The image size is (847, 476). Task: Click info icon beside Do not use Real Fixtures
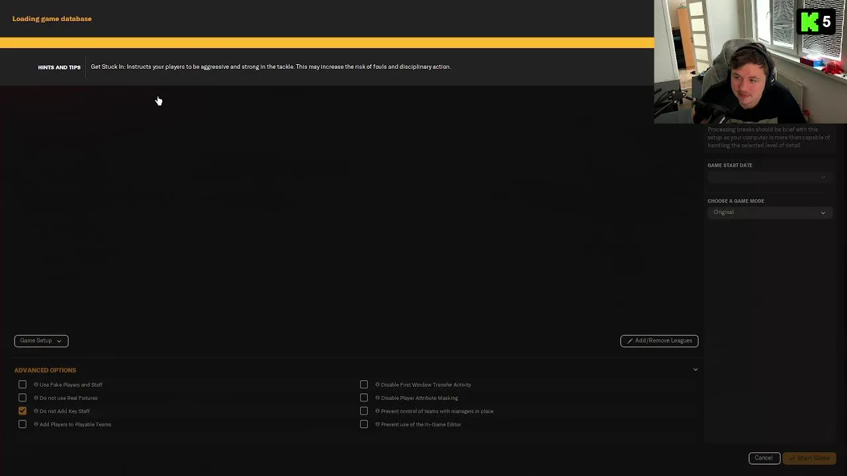pyautogui.click(x=36, y=398)
